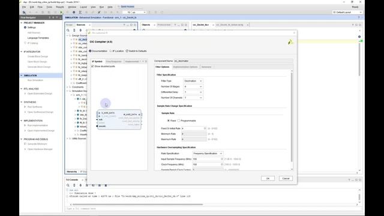This screenshot has width=384, height=216.
Task: Click the search icon in Sources panel
Action: click(x=68, y=31)
